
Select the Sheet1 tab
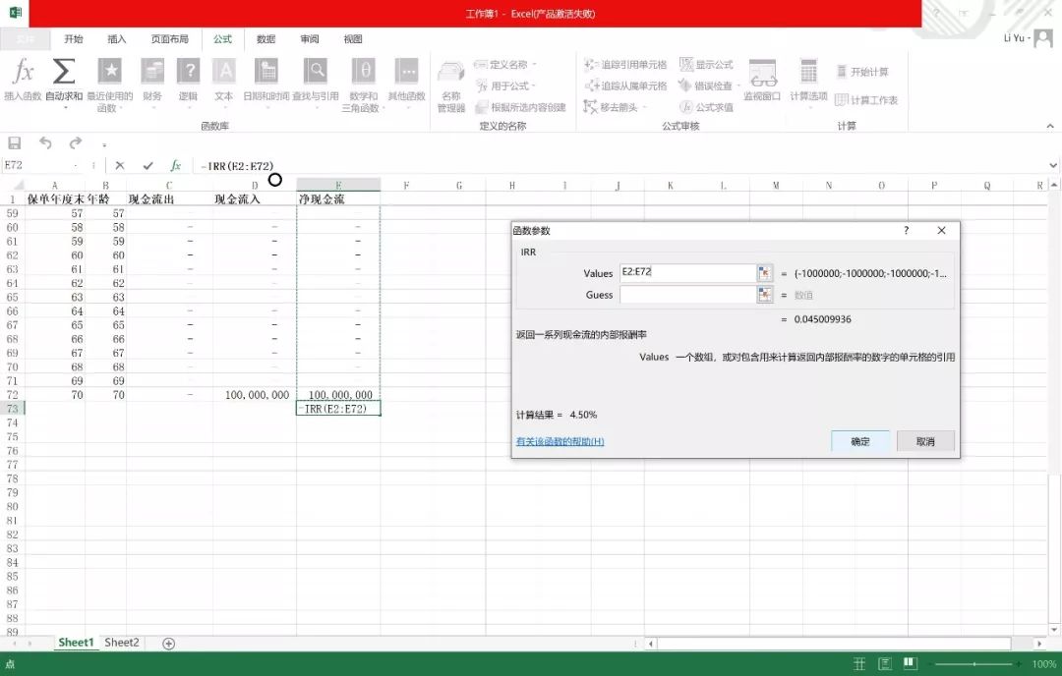75,643
